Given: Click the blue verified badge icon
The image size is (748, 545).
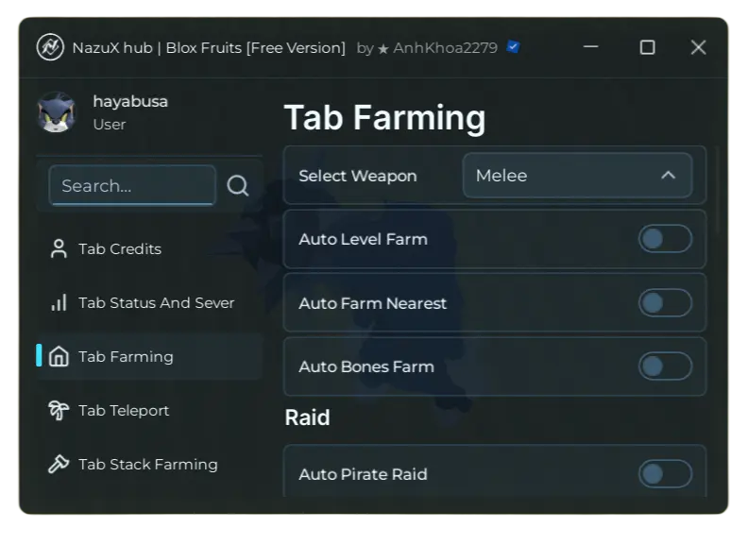Looking at the screenshot, I should (513, 47).
